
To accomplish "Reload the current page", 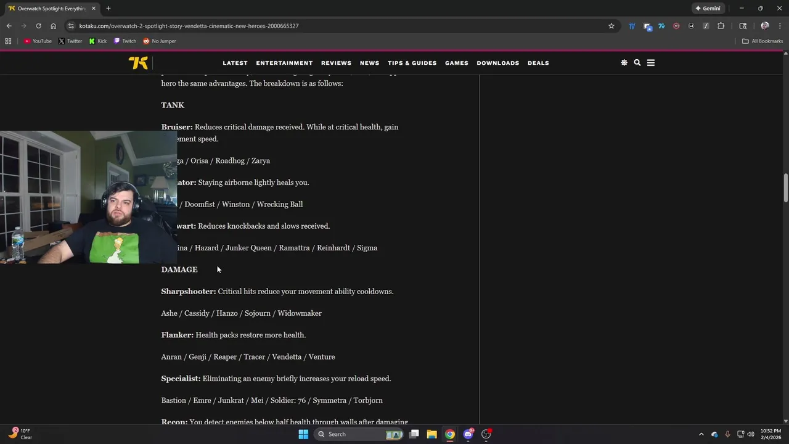I will (x=38, y=26).
